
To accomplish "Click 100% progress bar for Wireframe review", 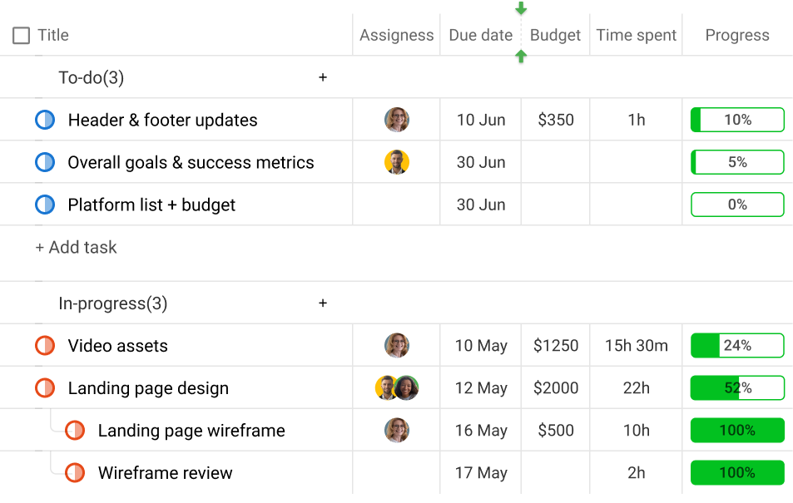I will (737, 473).
